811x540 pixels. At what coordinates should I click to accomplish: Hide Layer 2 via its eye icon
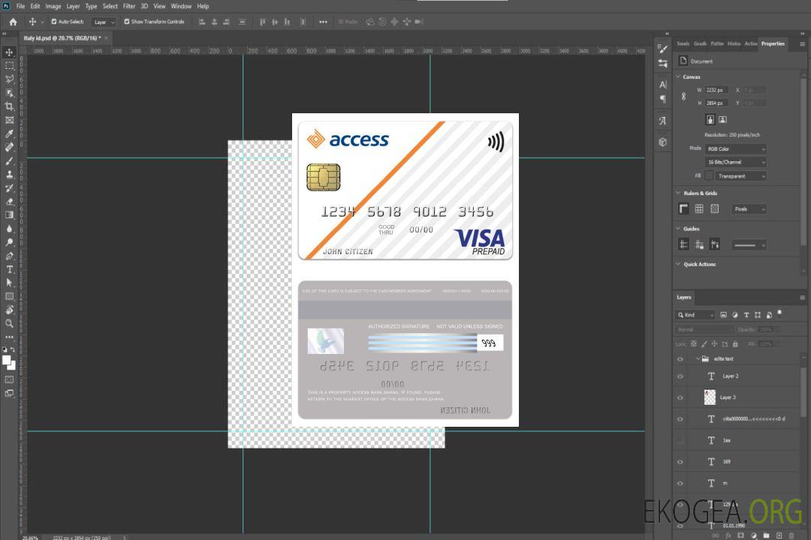coord(680,376)
